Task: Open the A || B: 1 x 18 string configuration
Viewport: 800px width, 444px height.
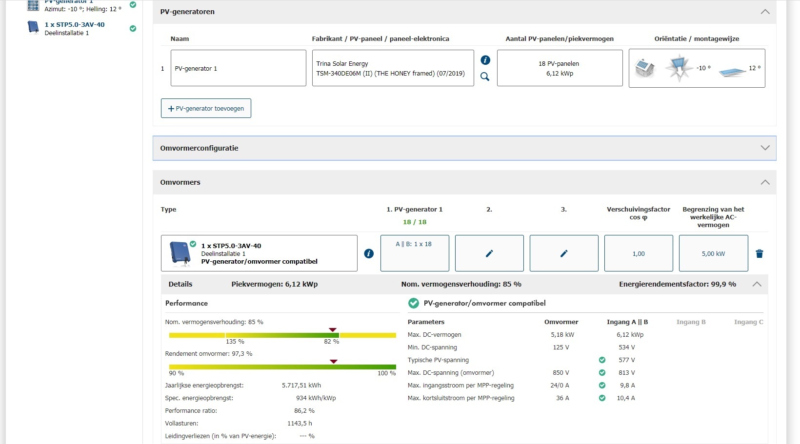Action: coord(415,253)
